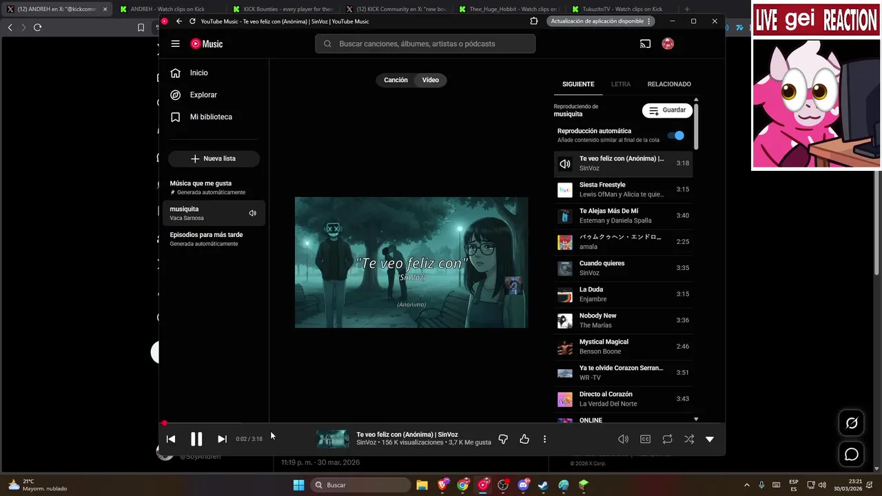882x496 pixels.
Task: Play Nobody New by The Marías
Action: [x=623, y=320]
